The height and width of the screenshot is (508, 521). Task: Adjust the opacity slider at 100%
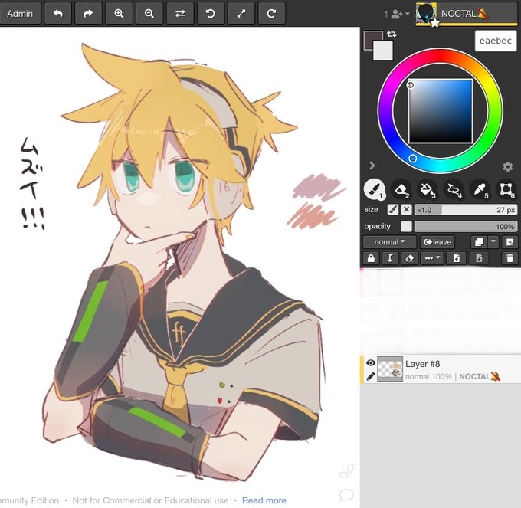pyautogui.click(x=466, y=226)
